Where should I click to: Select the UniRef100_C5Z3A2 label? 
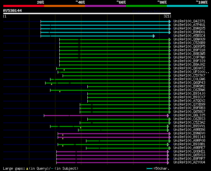189,123
